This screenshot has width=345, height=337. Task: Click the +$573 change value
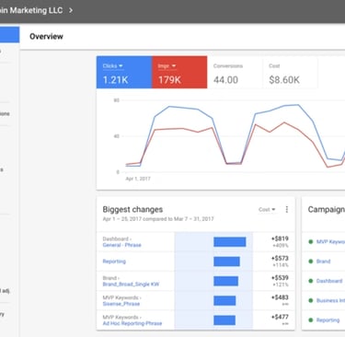280,258
